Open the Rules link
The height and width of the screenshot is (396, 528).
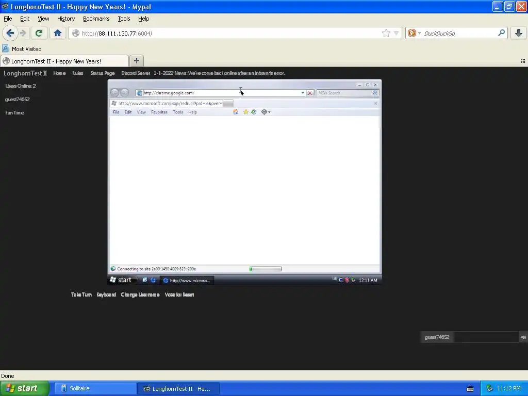(x=77, y=73)
